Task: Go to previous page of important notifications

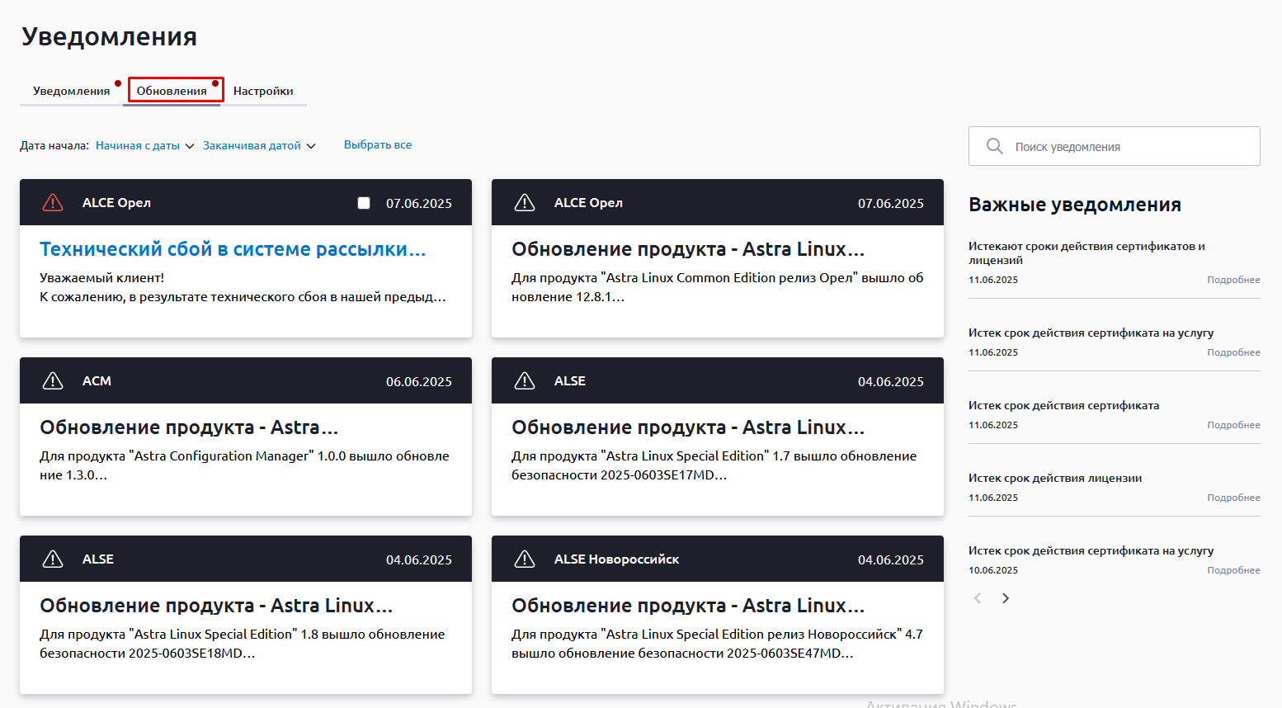Action: 978,598
